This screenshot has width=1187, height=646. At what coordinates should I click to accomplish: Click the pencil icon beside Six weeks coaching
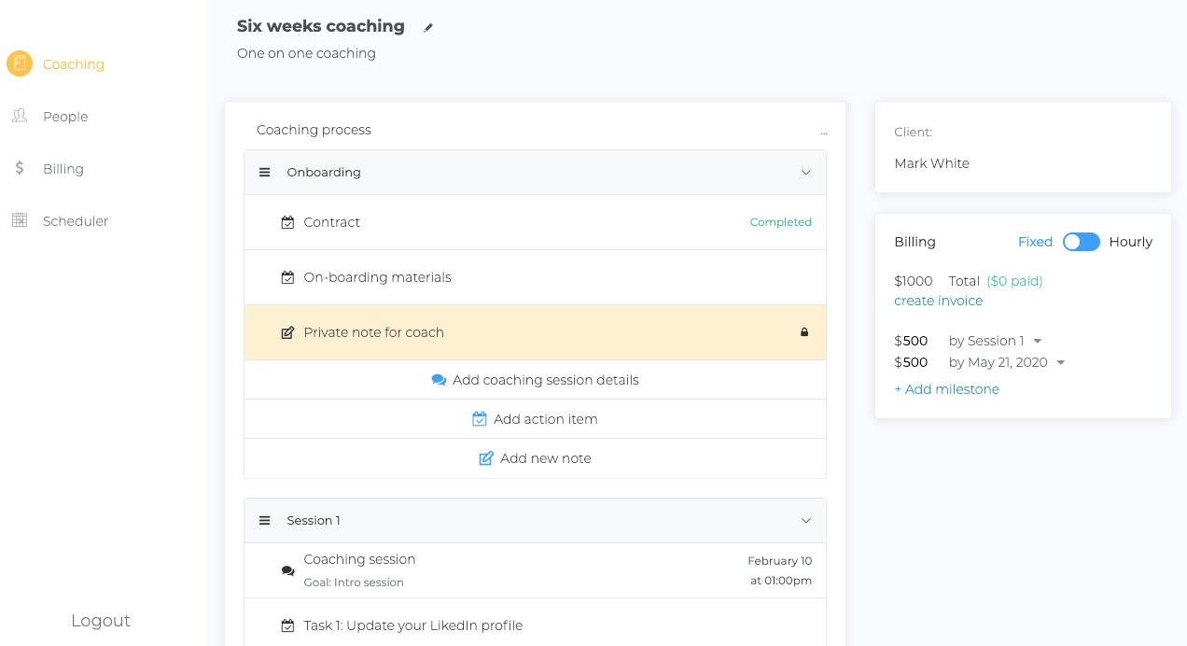428,28
